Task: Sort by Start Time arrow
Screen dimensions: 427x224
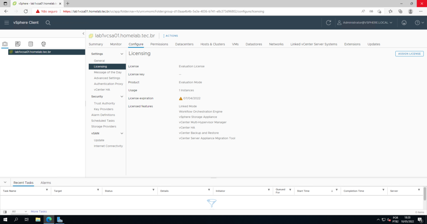Action: pyautogui.click(x=332, y=191)
